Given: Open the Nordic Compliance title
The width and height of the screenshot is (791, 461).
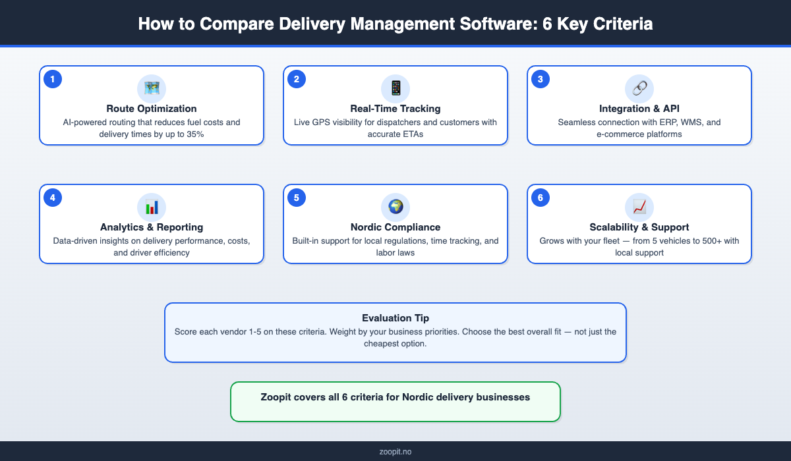Looking at the screenshot, I should [395, 227].
